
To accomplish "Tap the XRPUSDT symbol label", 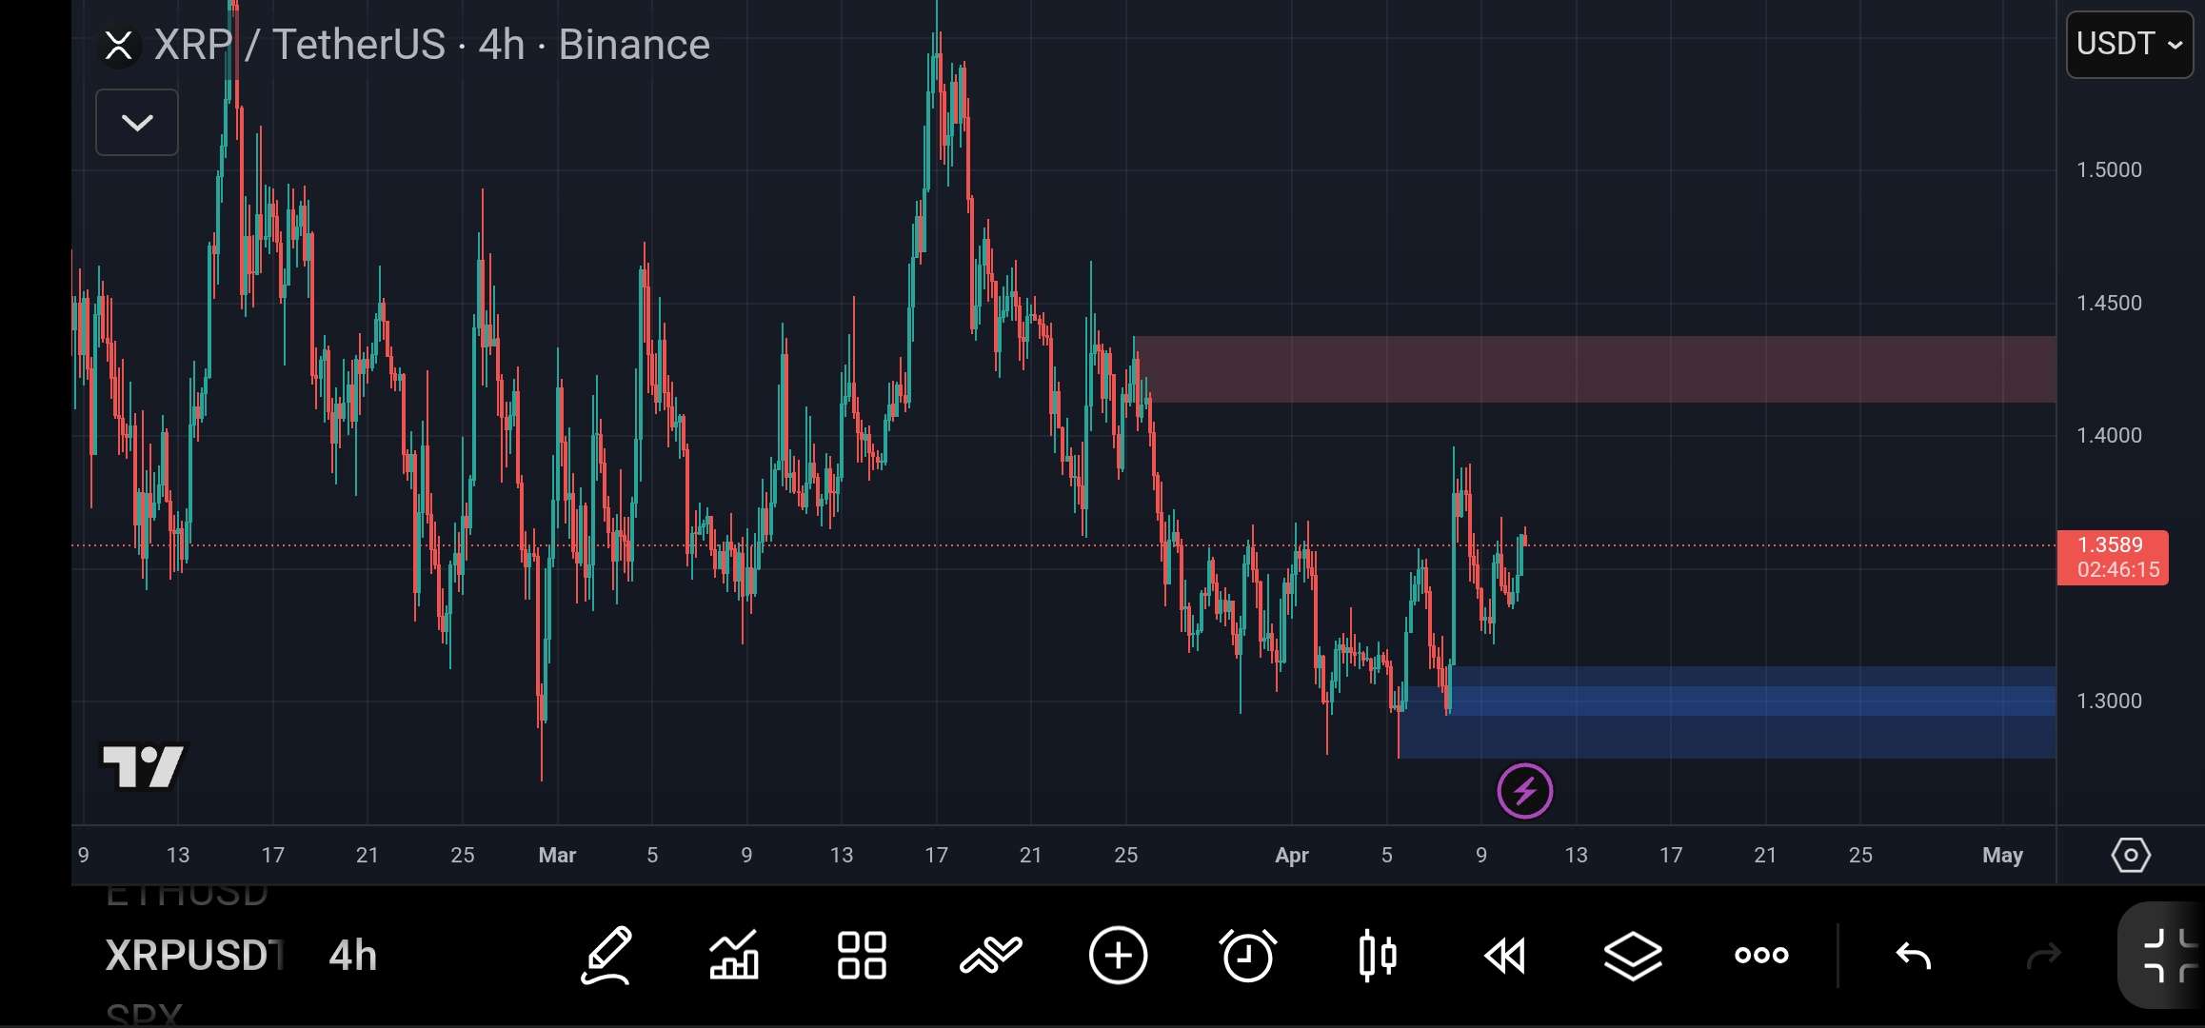I will pos(190,956).
